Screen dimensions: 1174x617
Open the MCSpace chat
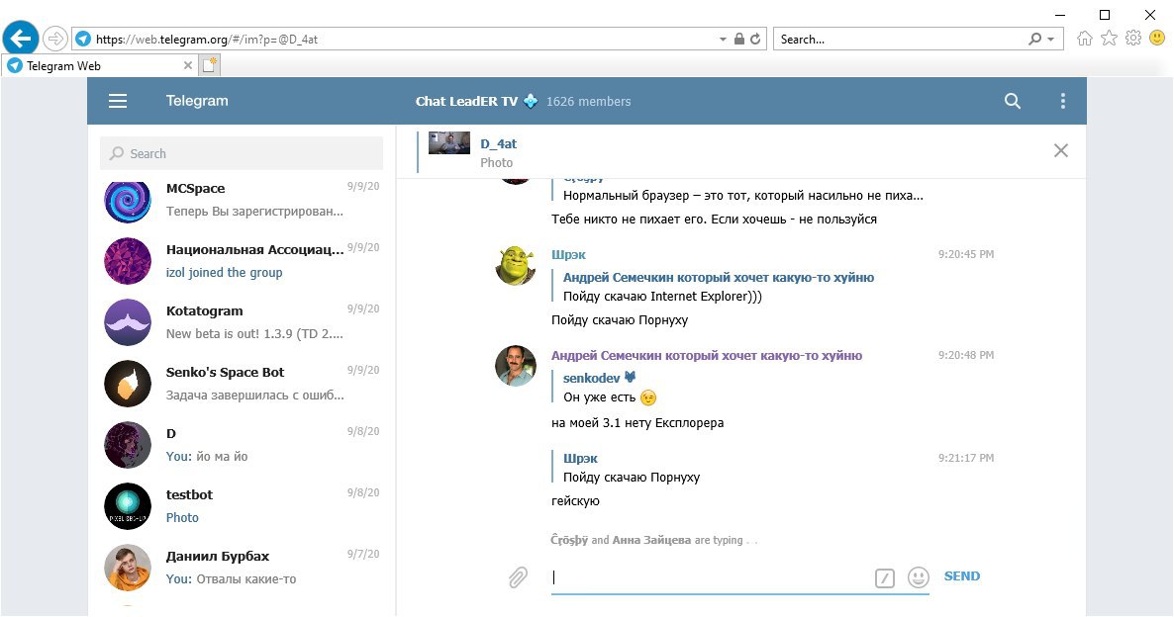point(242,201)
